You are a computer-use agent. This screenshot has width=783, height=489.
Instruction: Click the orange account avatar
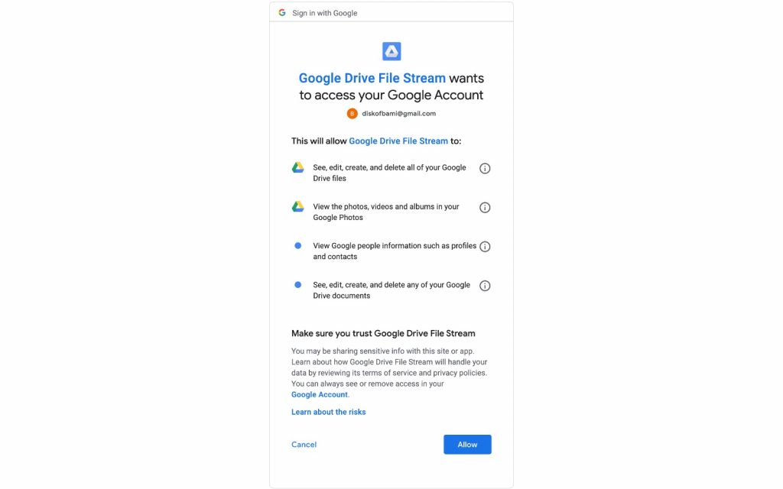click(352, 114)
